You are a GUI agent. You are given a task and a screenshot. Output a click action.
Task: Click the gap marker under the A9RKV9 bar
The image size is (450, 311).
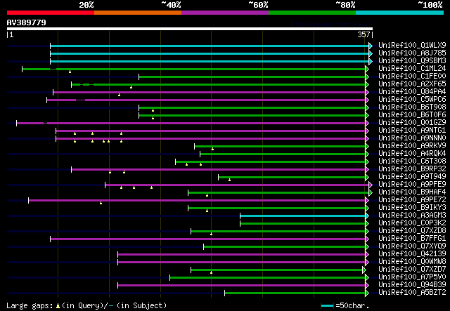pos(212,149)
